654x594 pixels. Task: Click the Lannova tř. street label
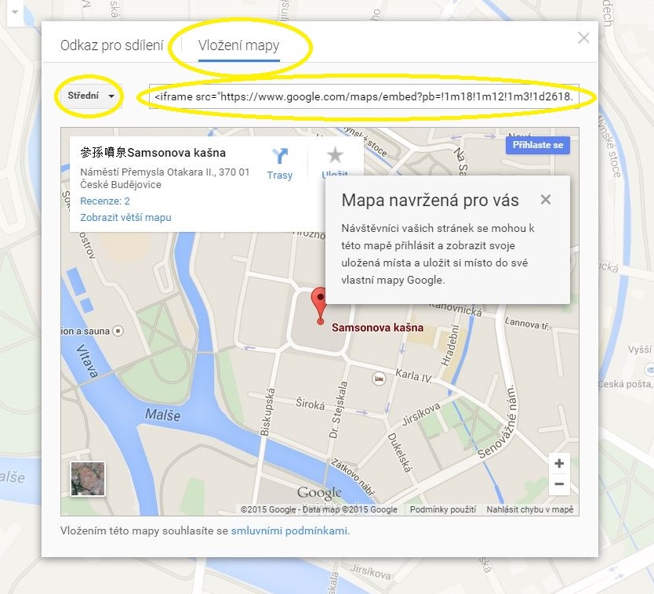pyautogui.click(x=527, y=324)
